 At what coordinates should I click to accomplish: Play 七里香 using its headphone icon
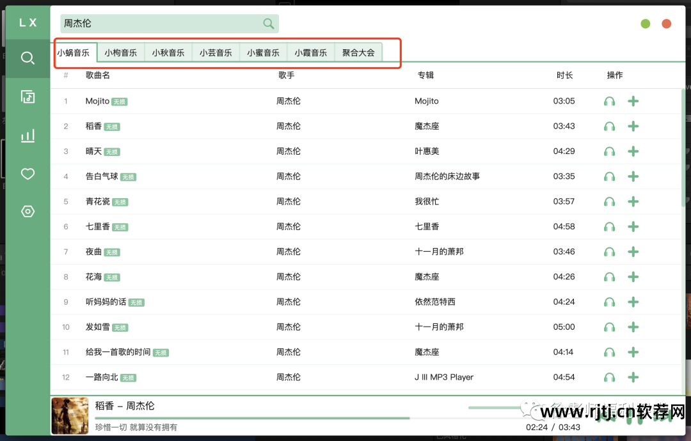(608, 226)
